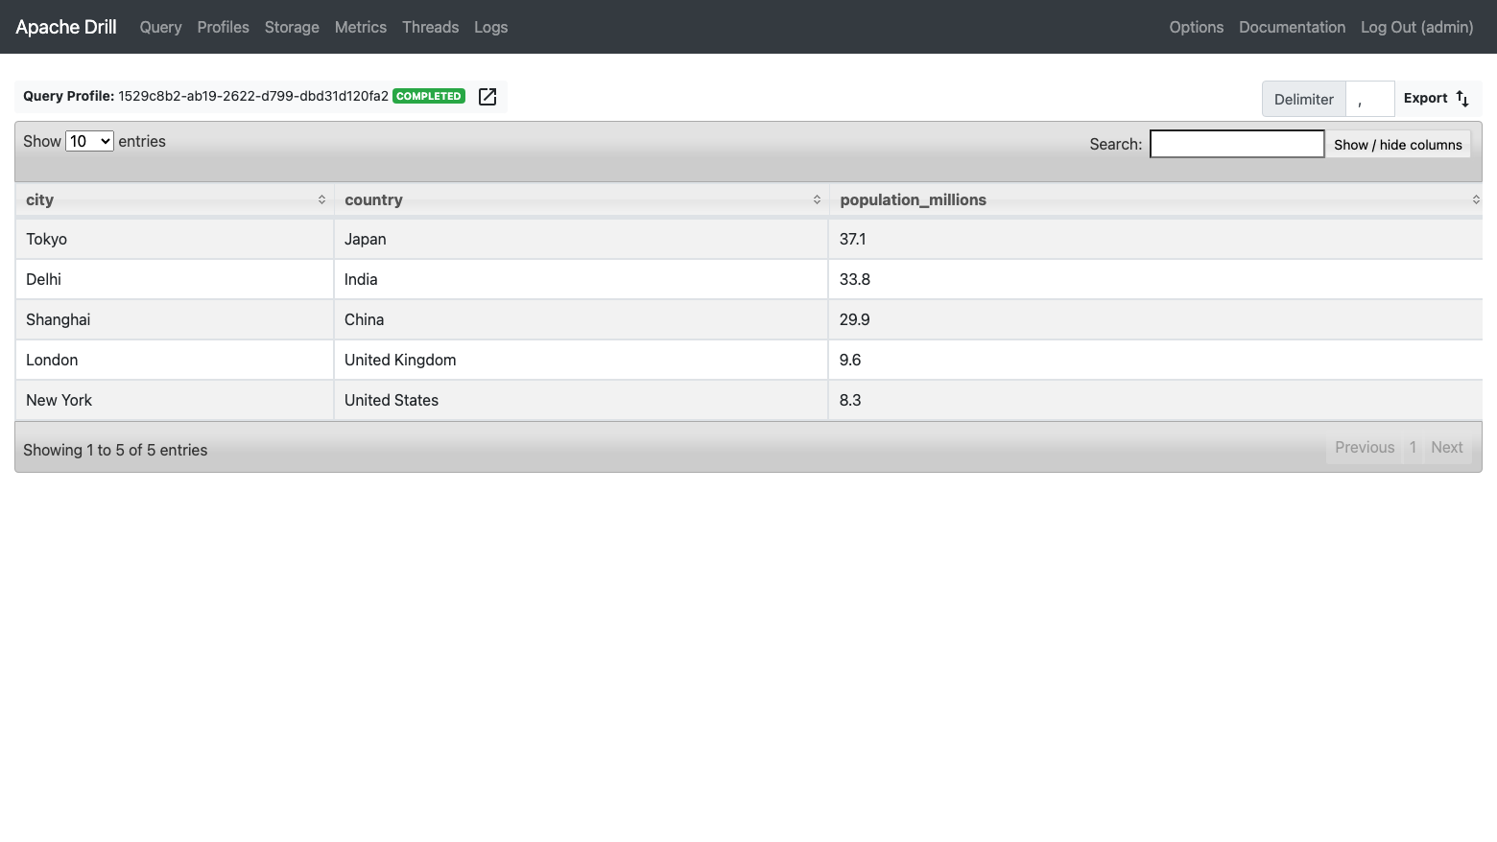This screenshot has height=842, width=1497.
Task: Click the Next page button
Action: pos(1447,448)
